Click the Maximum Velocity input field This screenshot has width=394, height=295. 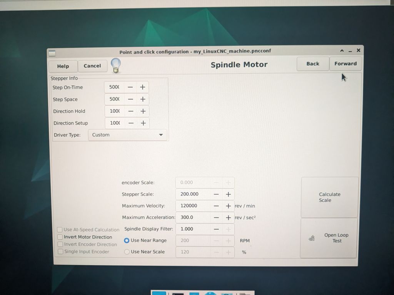tap(194, 206)
